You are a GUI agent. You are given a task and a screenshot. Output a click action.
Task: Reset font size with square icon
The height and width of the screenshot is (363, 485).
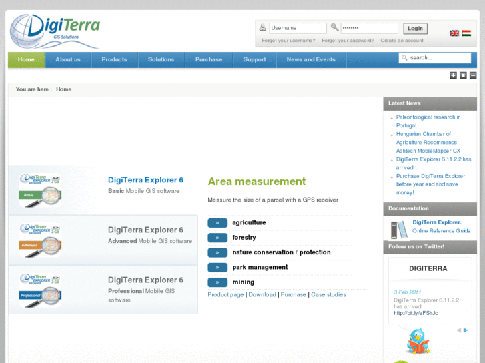click(463, 75)
